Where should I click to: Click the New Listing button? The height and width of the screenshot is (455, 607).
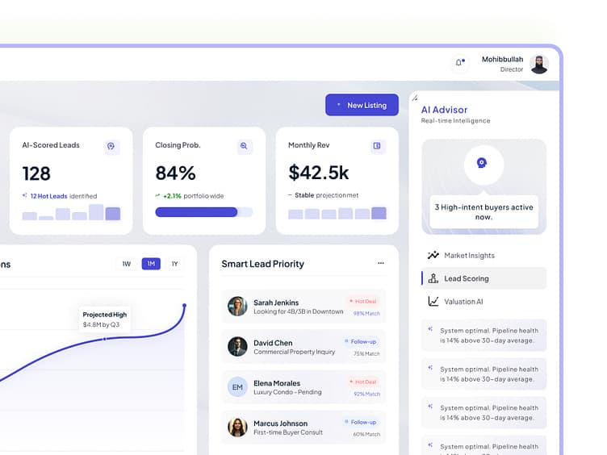[x=362, y=105]
